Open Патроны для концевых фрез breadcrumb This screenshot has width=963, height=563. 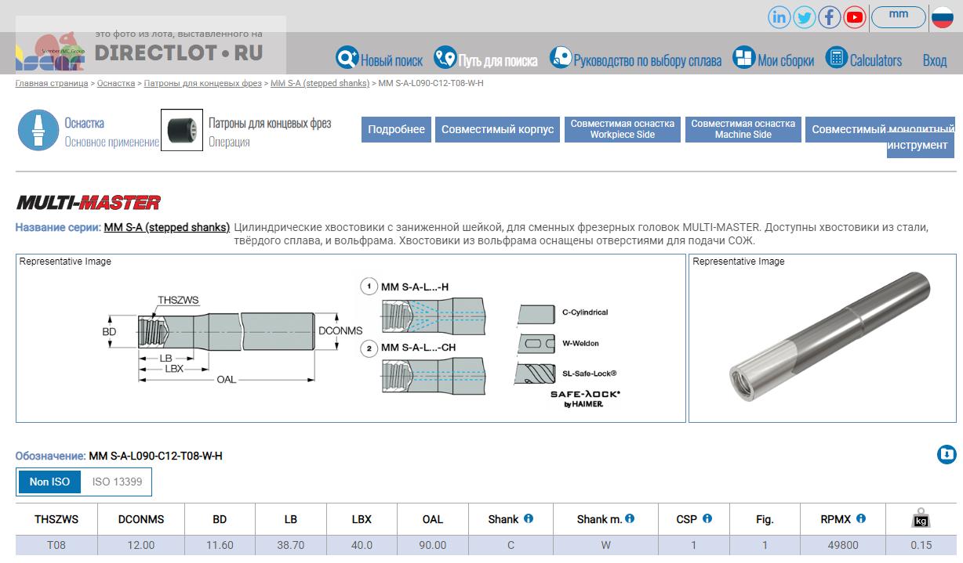[x=203, y=83]
